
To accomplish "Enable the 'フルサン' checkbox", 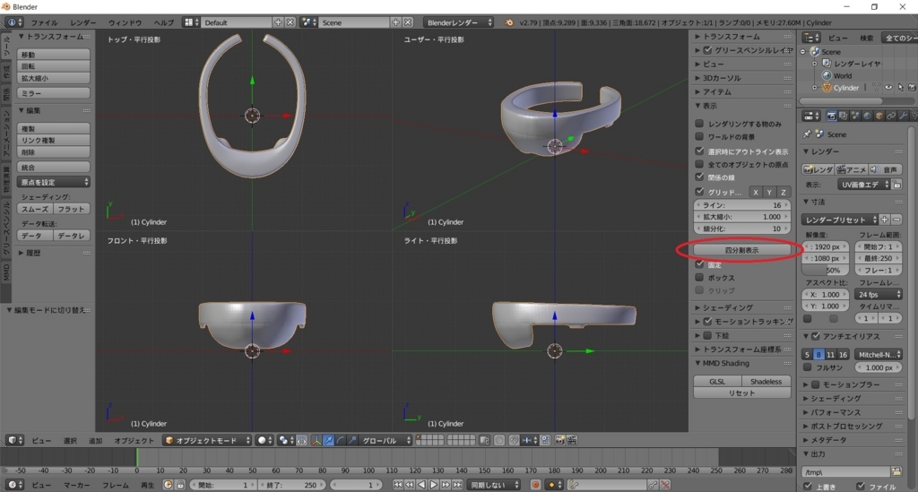I will (x=808, y=367).
